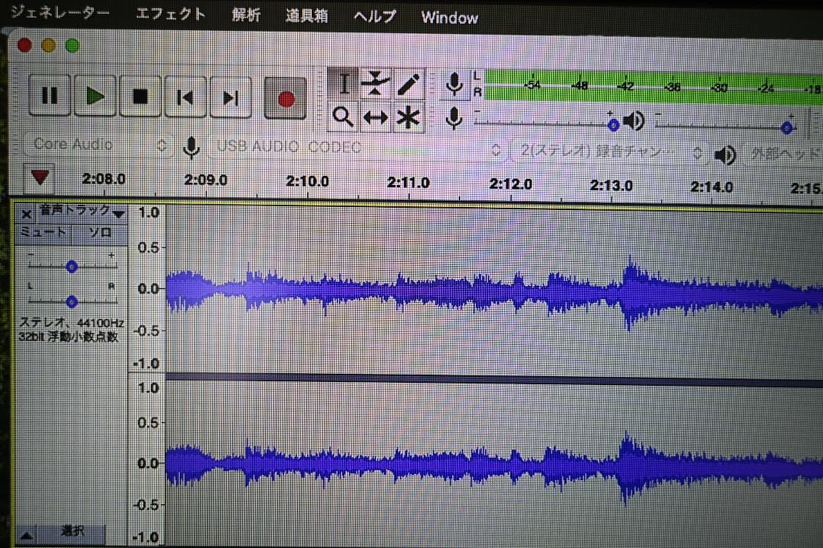Open the エフェクト menu
The width and height of the screenshot is (823, 548).
point(171,13)
